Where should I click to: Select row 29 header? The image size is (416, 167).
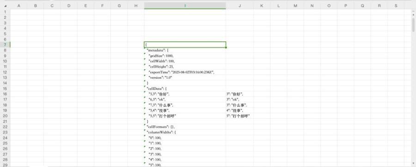[5, 165]
